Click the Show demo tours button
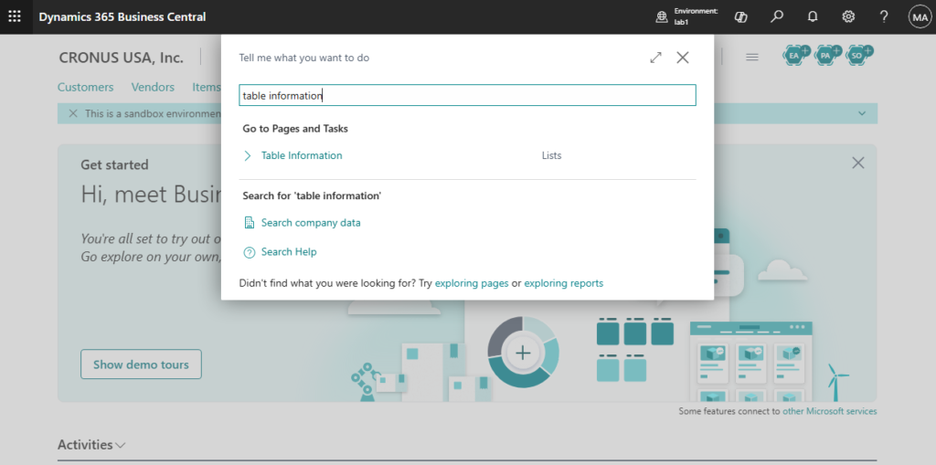 (x=141, y=365)
